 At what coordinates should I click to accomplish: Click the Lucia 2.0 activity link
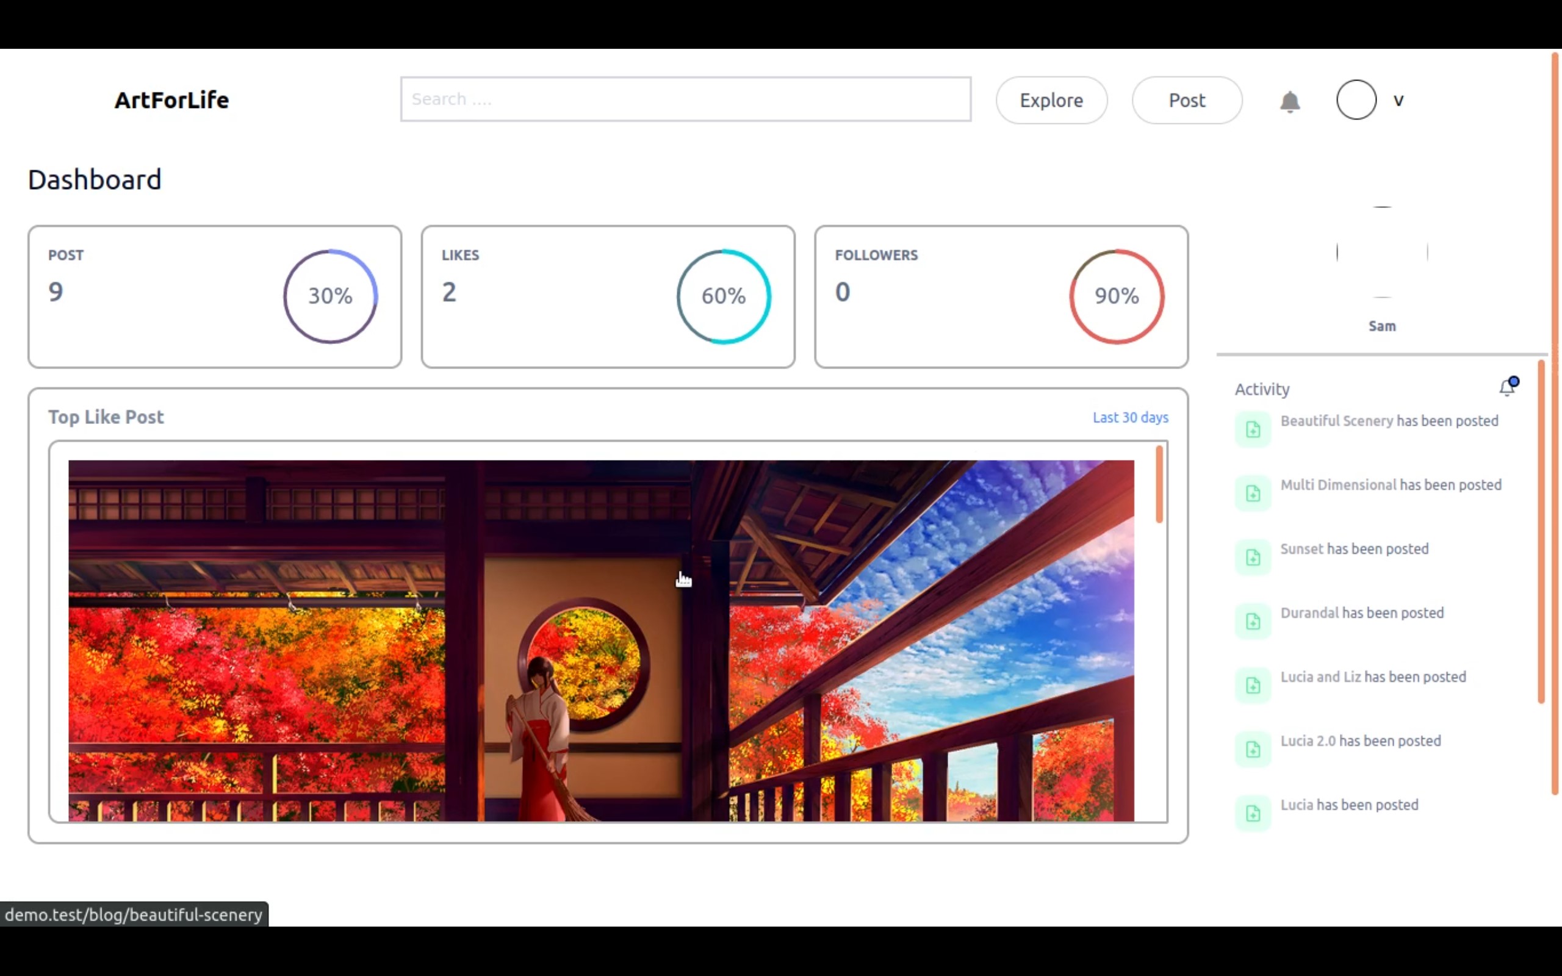1308,741
